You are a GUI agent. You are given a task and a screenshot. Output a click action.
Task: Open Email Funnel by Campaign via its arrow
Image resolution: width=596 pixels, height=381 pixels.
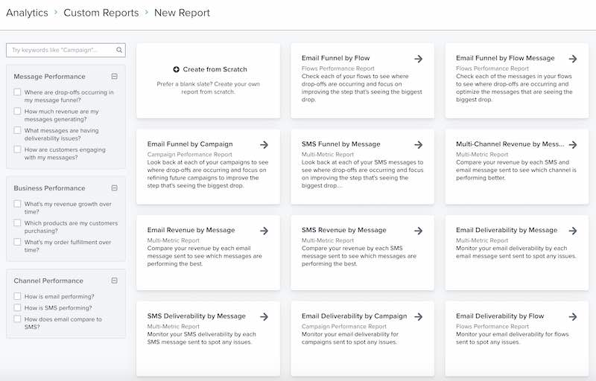point(264,145)
